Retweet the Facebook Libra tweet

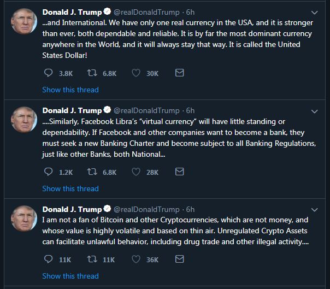click(92, 172)
